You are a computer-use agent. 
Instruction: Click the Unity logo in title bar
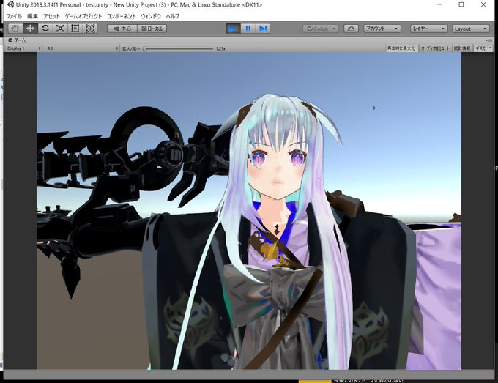coord(10,5)
